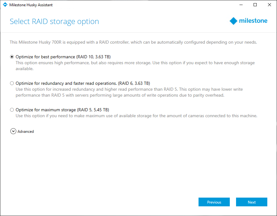Click the 'Optimize for best performance' label
The image size is (277, 216).
(x=63, y=57)
